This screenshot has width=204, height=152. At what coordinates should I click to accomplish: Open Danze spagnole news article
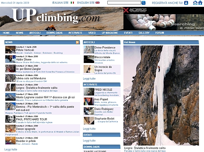[x=26, y=129]
